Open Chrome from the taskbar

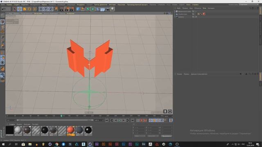point(57,144)
